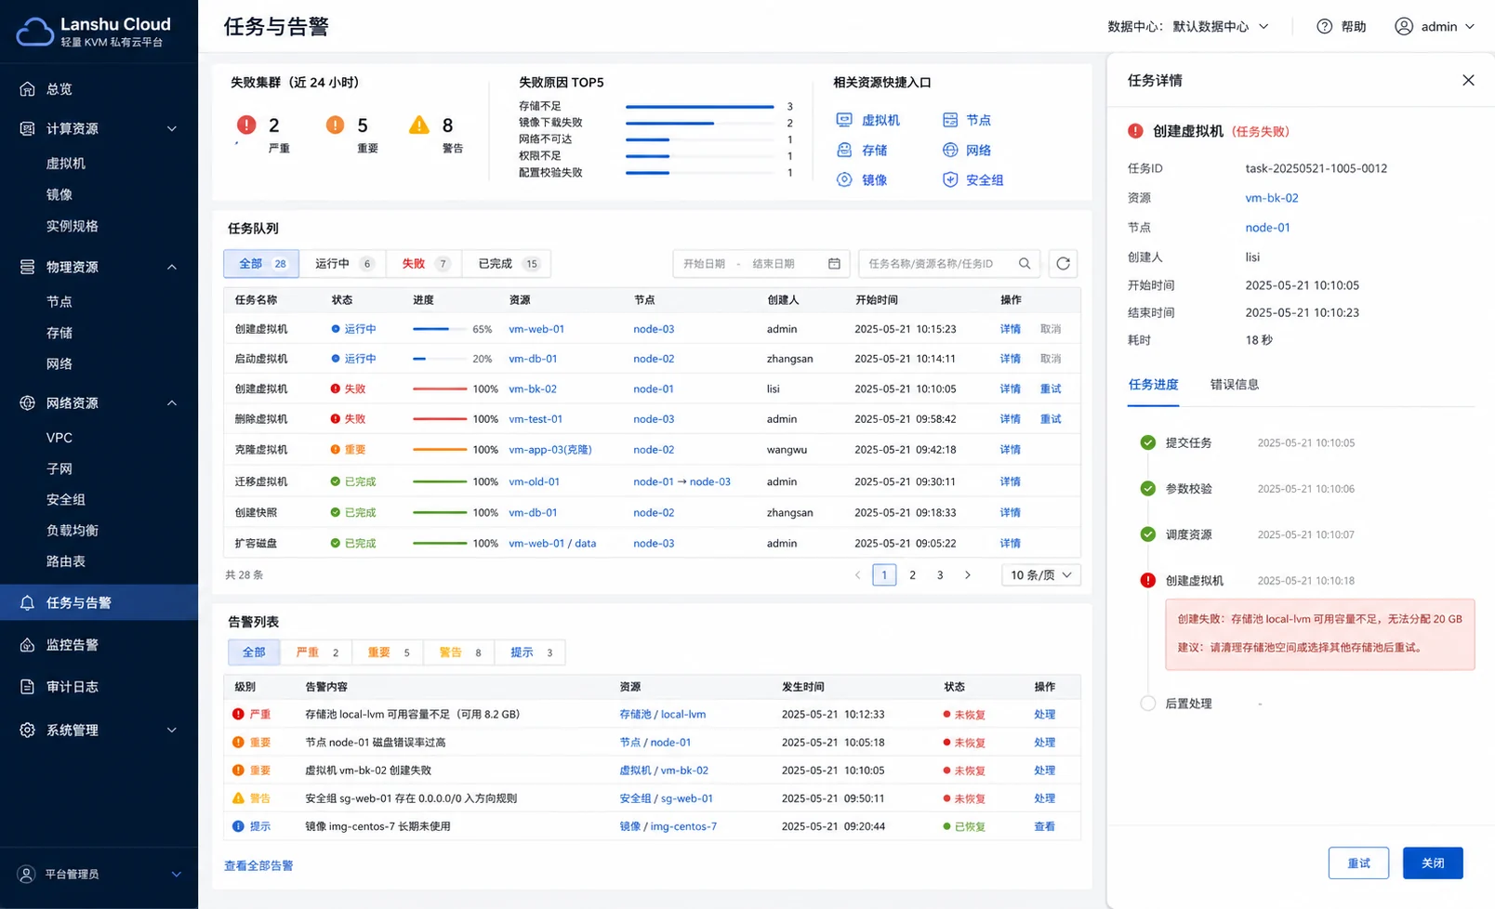Click the 严重 red failure count icon
Viewport: 1495px width, 909px height.
click(x=246, y=125)
